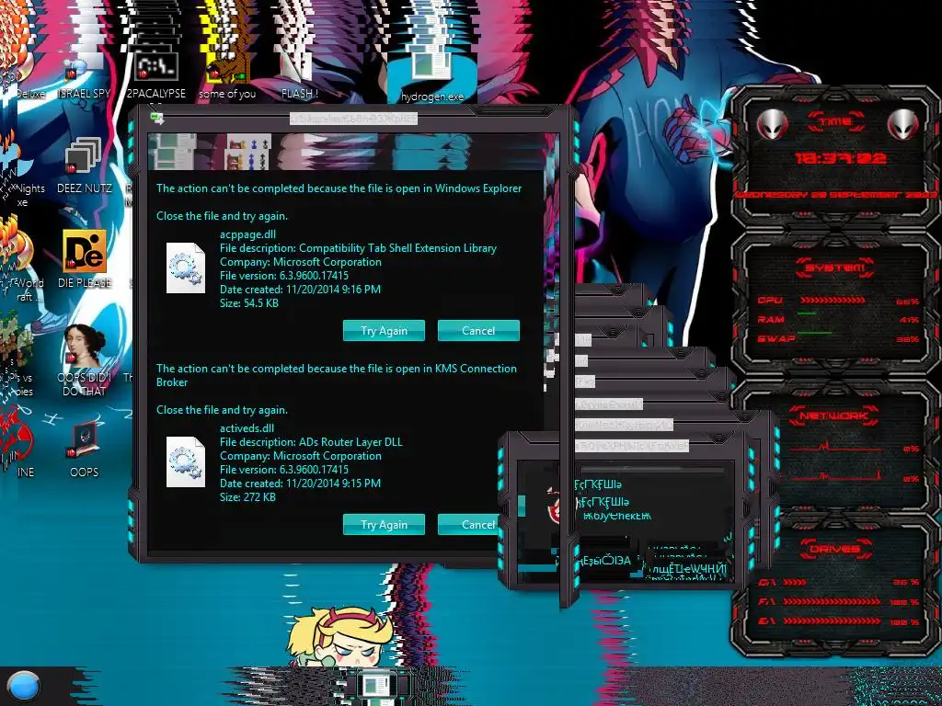This screenshot has height=706, width=942.
Task: Click the "open in KMS Connection Broker" error message
Action: pos(337,375)
